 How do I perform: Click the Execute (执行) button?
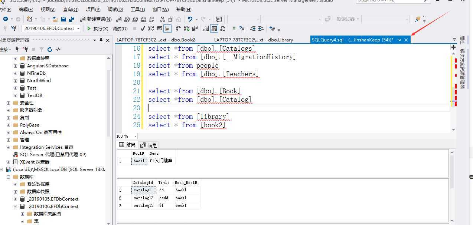click(97, 28)
